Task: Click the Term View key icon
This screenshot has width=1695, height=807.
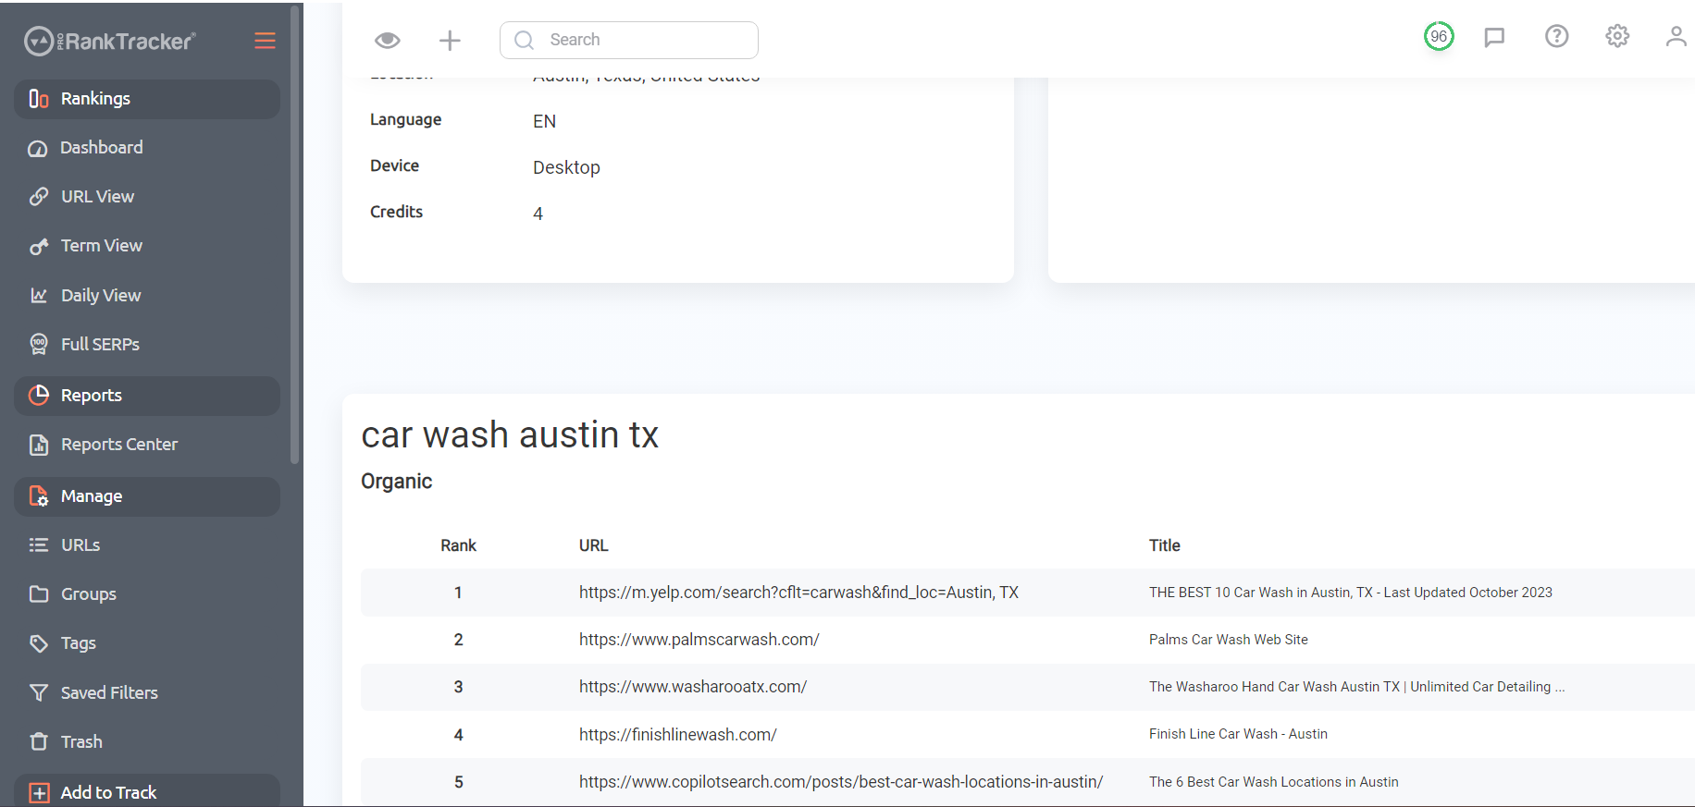Action: pos(39,247)
